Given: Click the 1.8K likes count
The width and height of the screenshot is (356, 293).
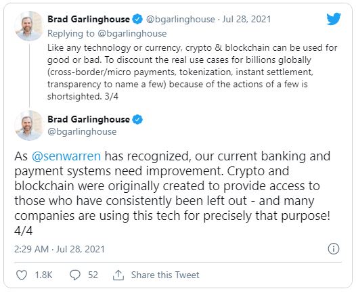Looking at the screenshot, I should pos(43,275).
